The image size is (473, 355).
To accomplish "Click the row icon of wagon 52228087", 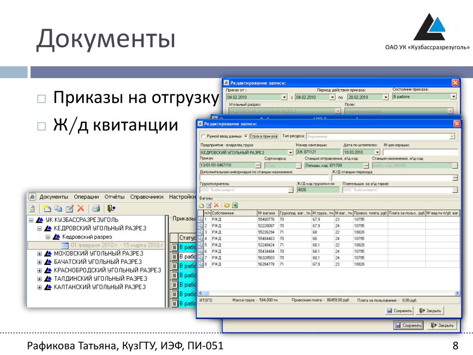I will [201, 226].
